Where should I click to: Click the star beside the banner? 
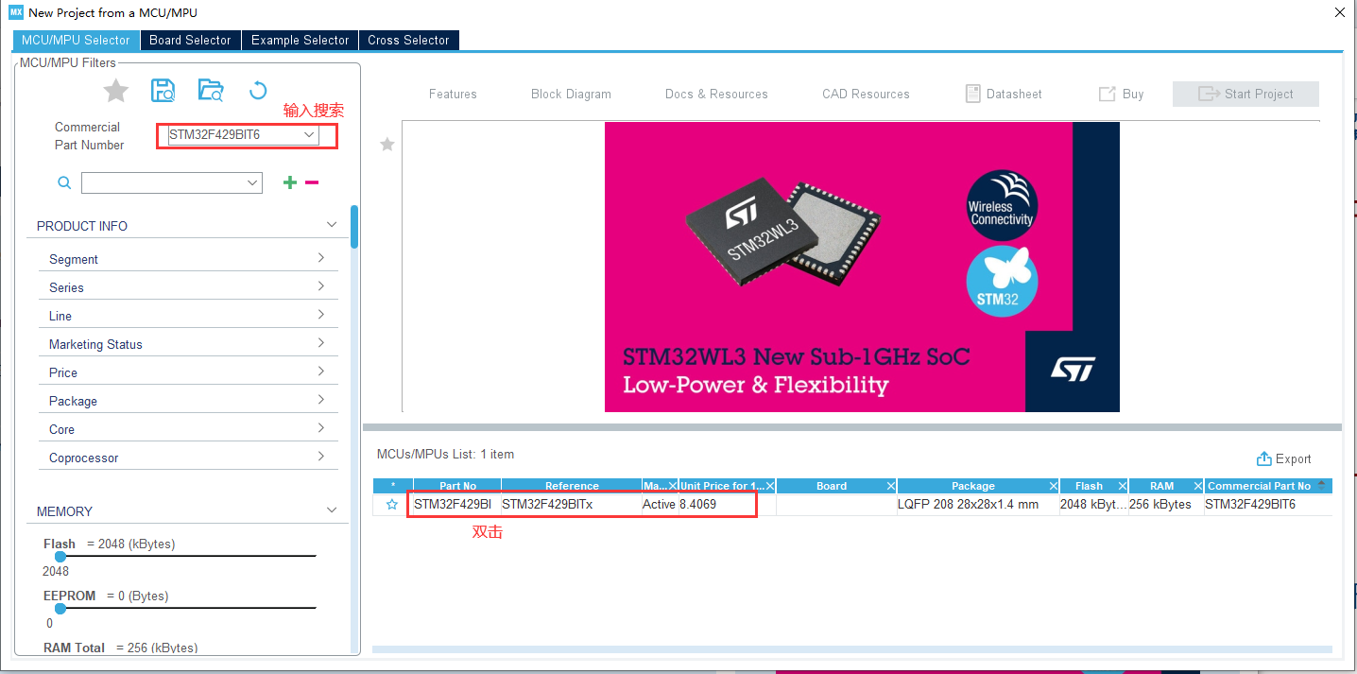[x=386, y=144]
